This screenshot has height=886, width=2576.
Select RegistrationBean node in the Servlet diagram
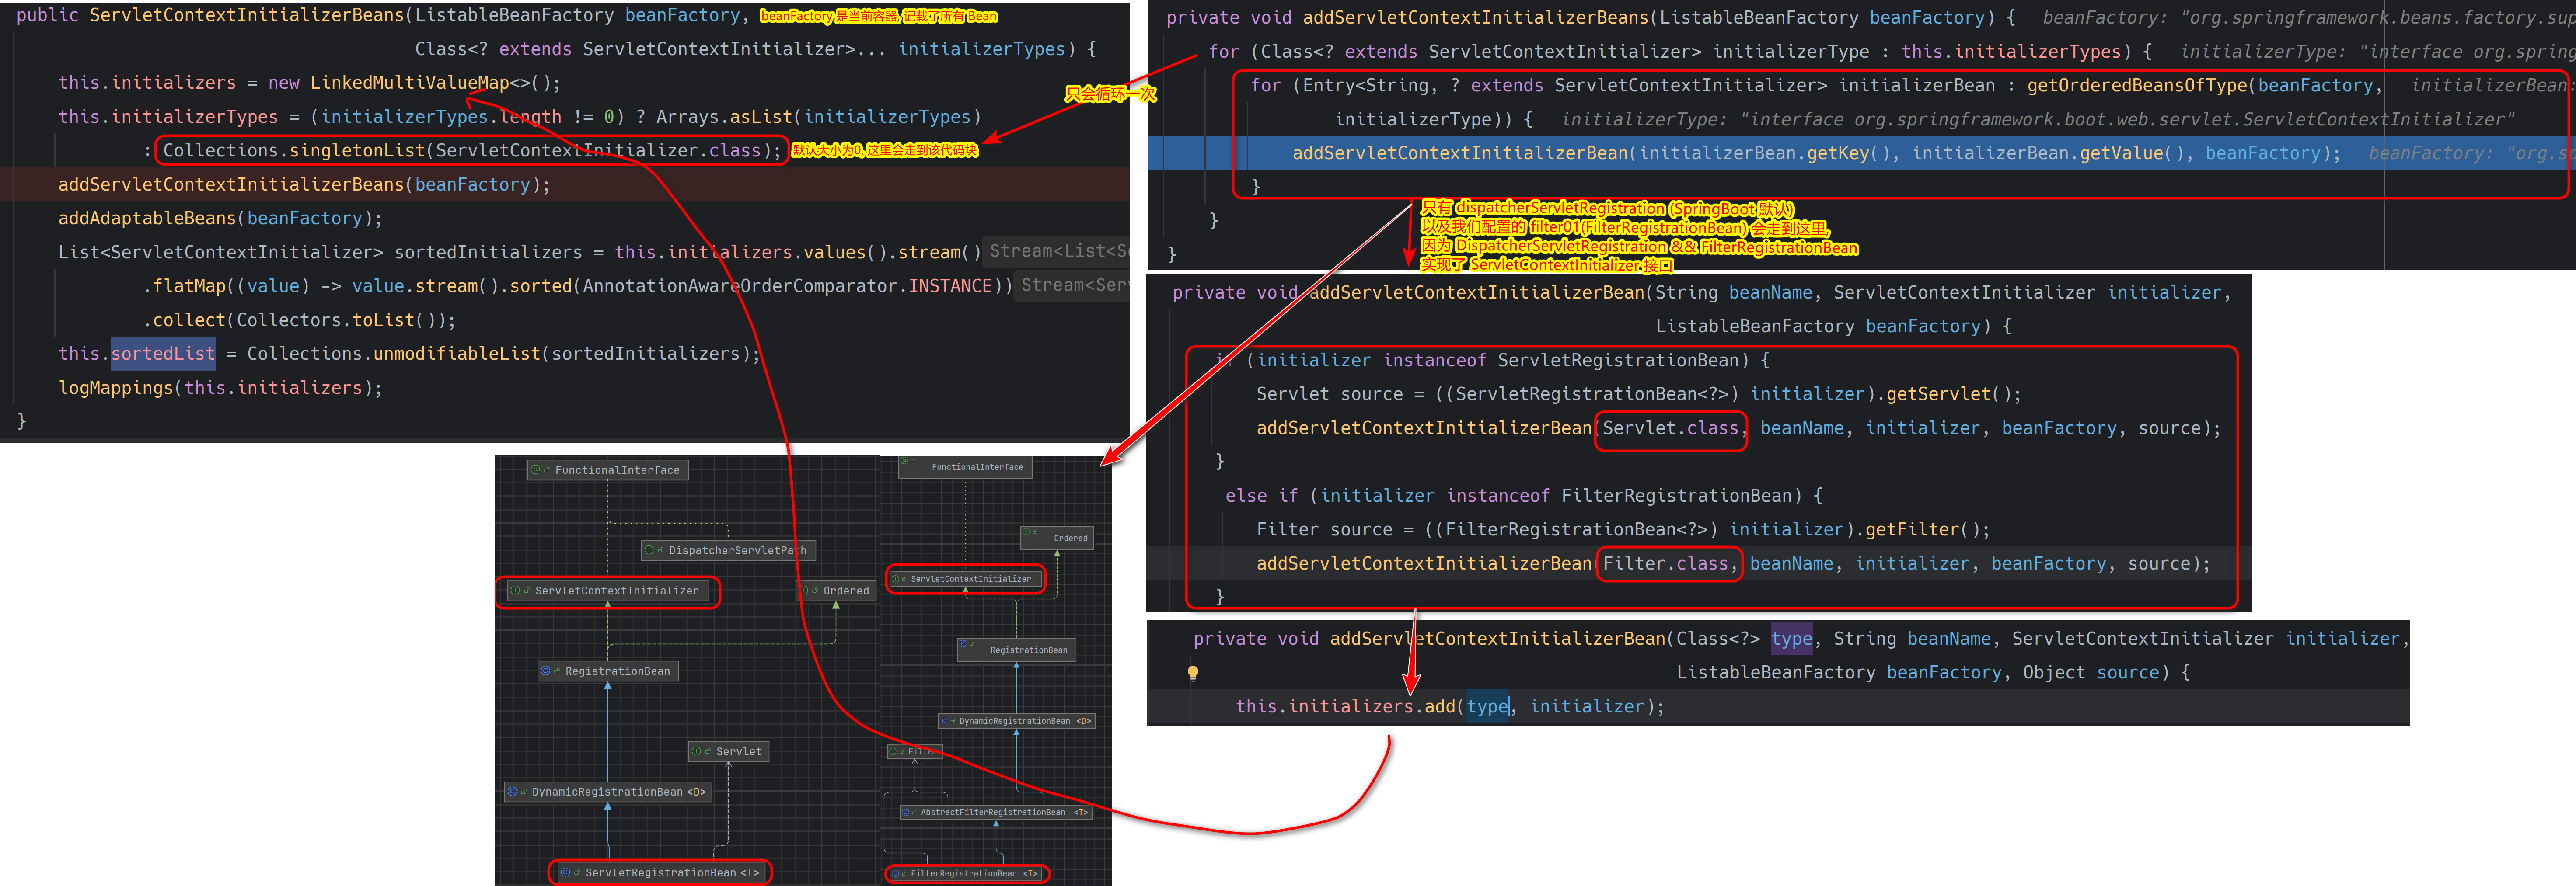(x=608, y=671)
